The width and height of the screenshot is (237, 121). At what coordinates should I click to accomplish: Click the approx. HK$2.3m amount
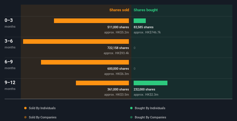(x=146, y=95)
